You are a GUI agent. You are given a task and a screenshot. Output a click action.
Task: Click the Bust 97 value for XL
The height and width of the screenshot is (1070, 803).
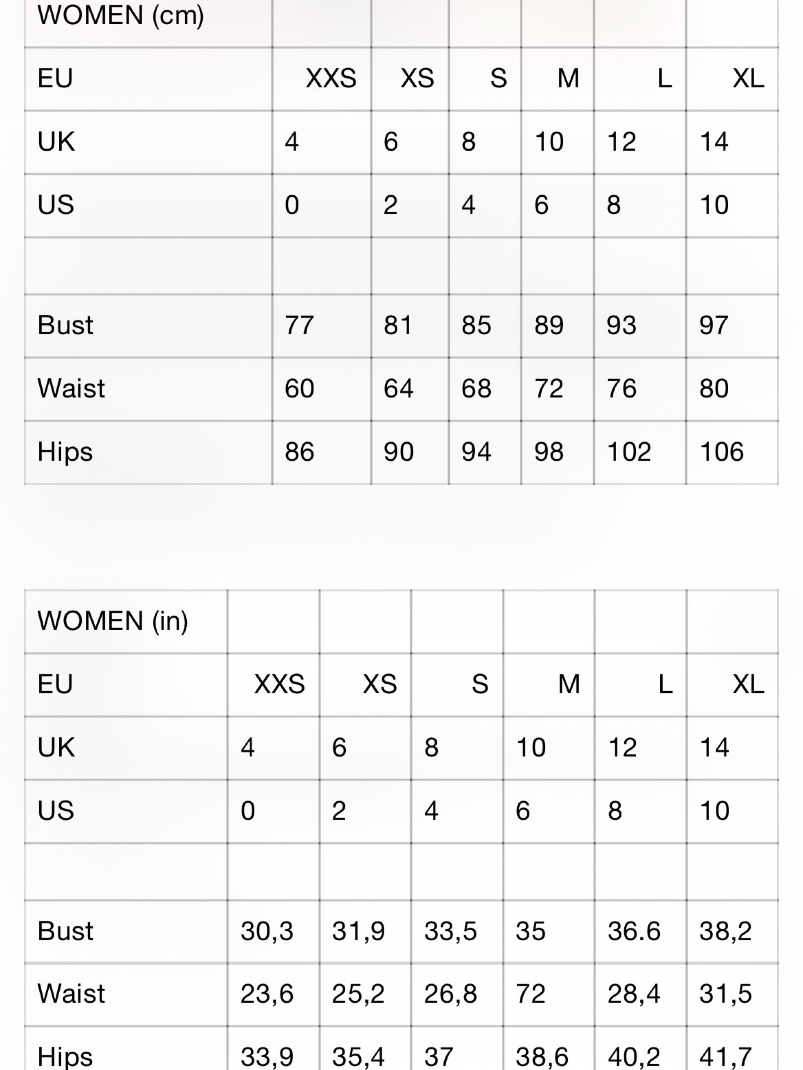[x=714, y=325]
